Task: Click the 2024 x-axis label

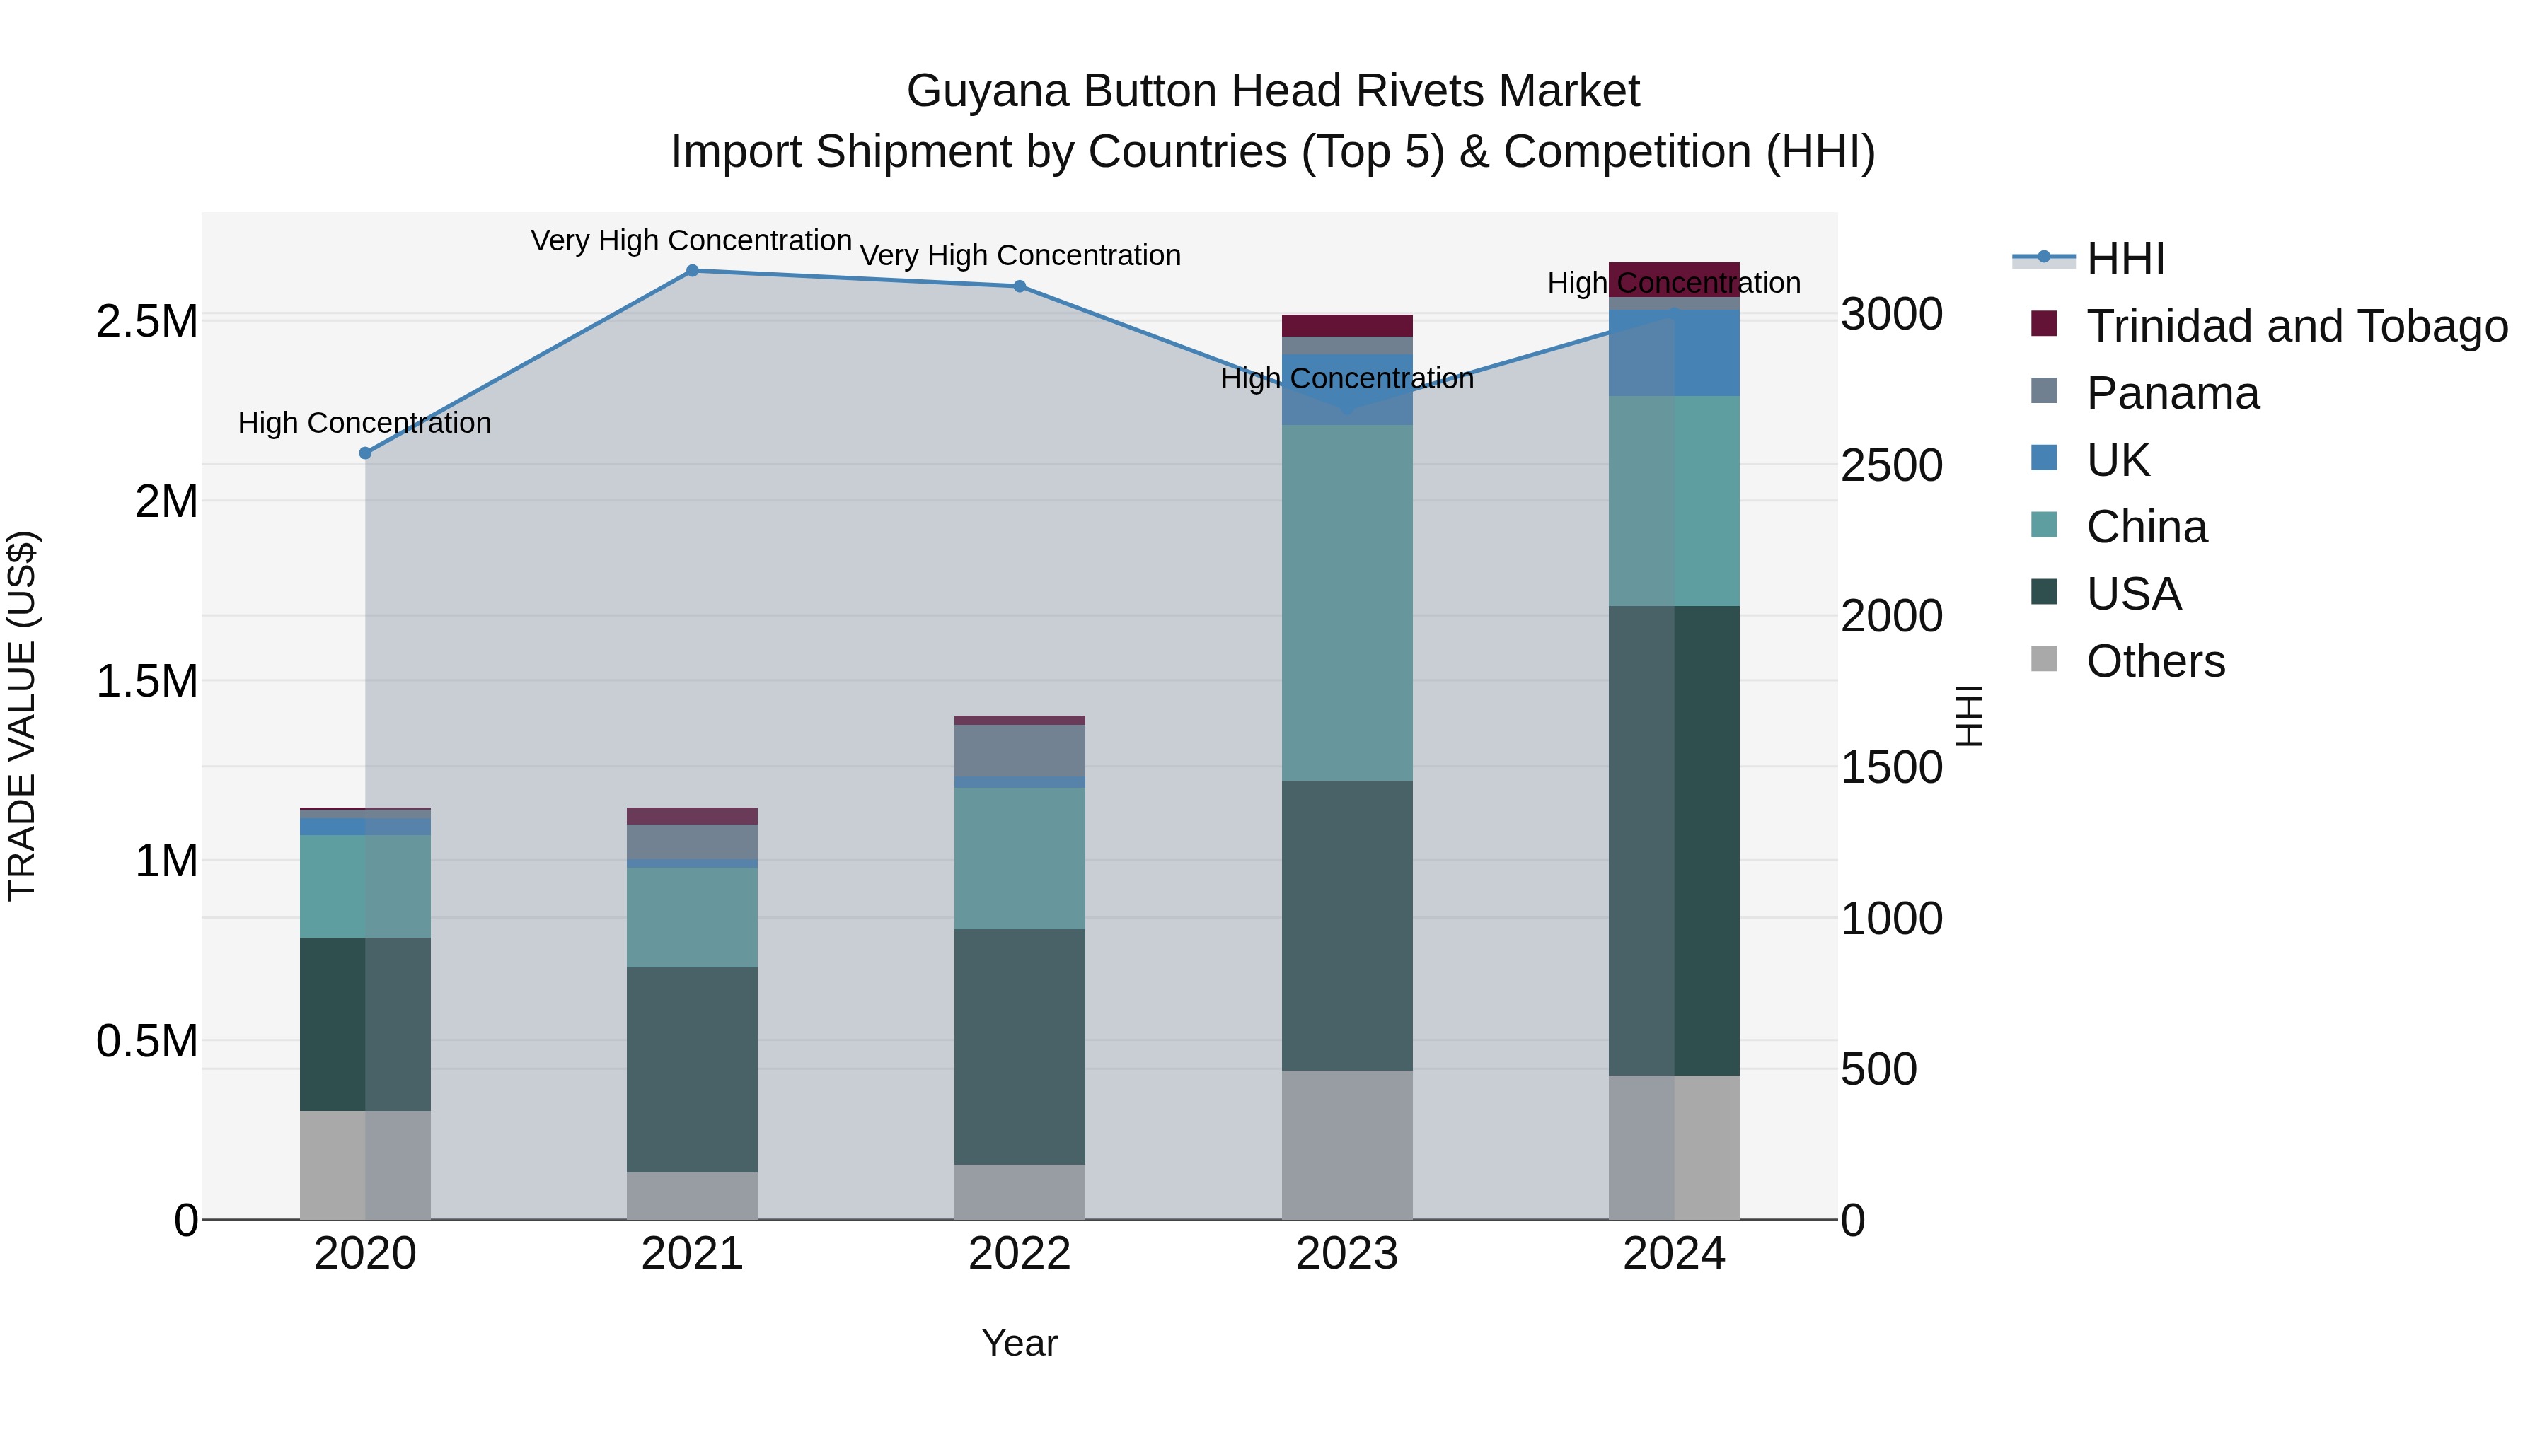Action: point(1674,1254)
